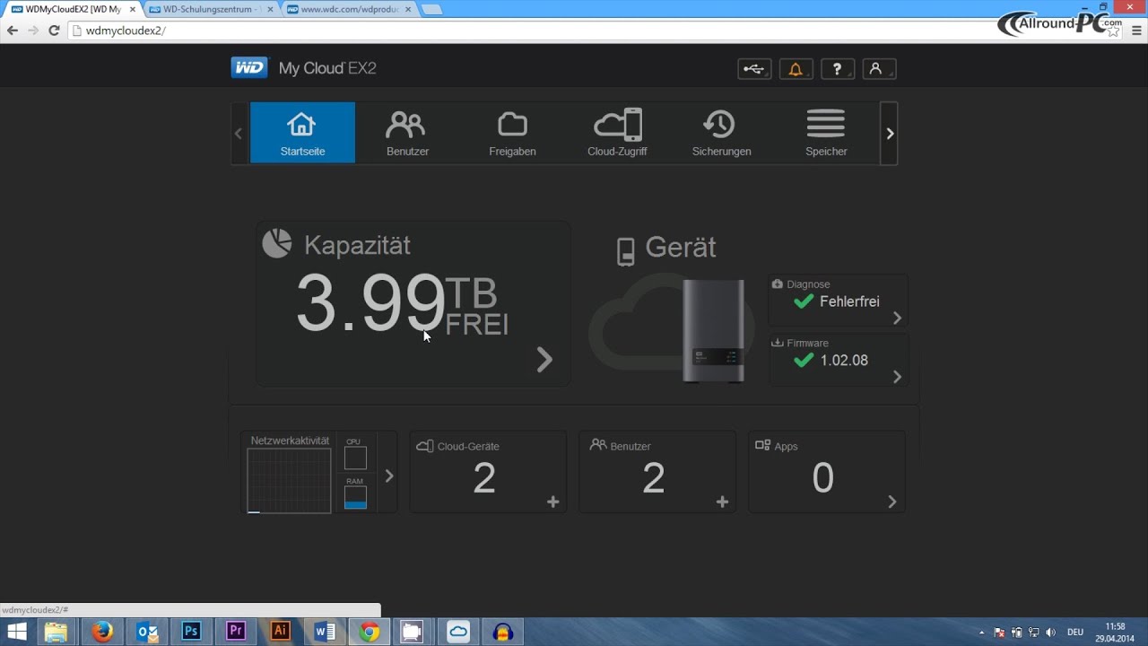
Task: Open the user account icon
Action: click(879, 69)
